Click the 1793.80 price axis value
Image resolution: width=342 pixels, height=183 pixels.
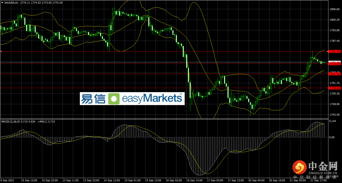click(x=335, y=30)
